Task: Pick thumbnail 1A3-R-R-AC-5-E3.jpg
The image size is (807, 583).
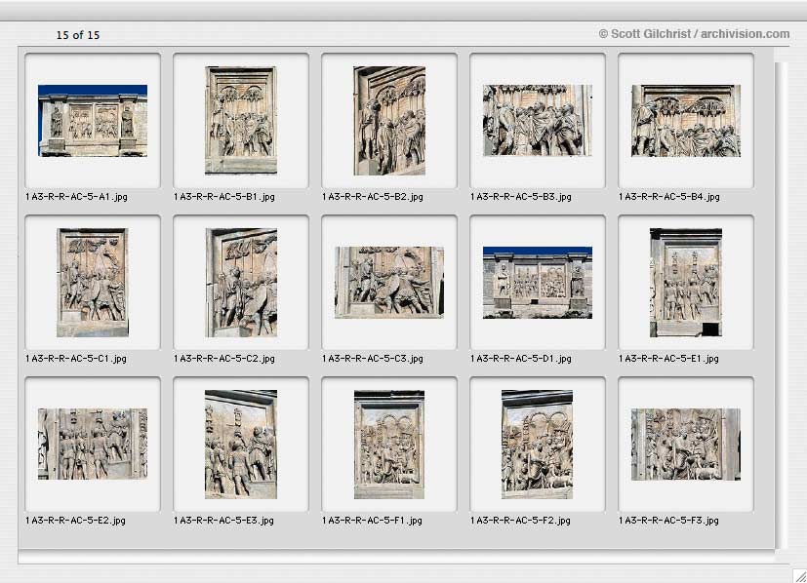Action: tap(241, 445)
